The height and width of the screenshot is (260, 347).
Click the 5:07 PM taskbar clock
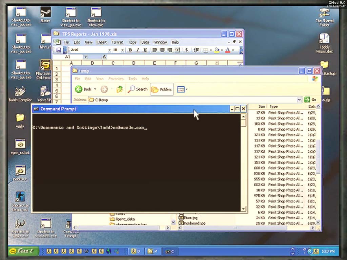(x=328, y=252)
